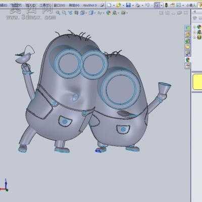Viewport: 202px width, 202px height.
Task: Click the Zoom to Fit icon
Action: pyautogui.click(x=58, y=13)
